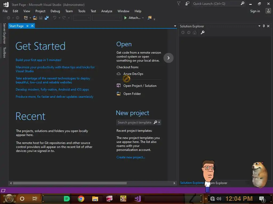This screenshot has height=204, width=273.
Task: Click the horizontal scrollbar left arrow
Action: click(11, 183)
